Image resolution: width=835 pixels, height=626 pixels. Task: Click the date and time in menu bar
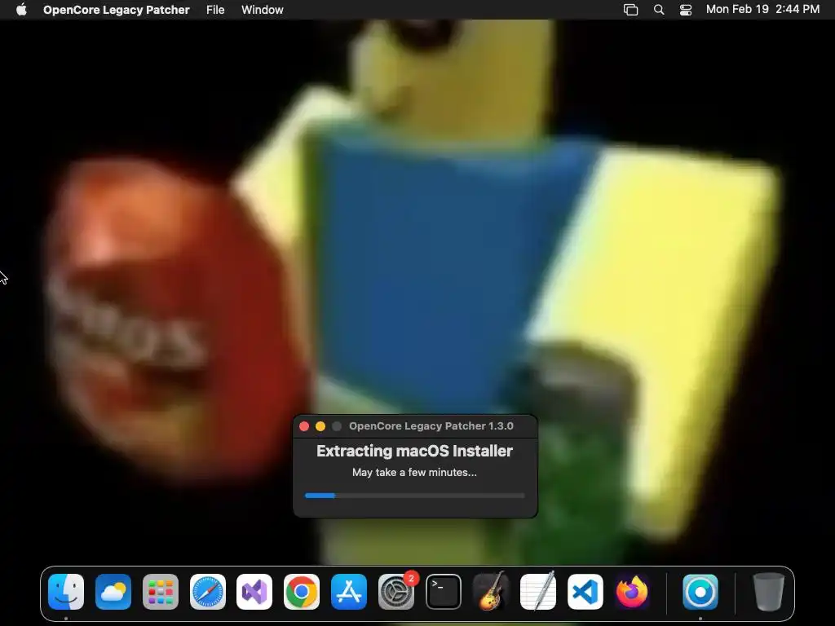762,9
